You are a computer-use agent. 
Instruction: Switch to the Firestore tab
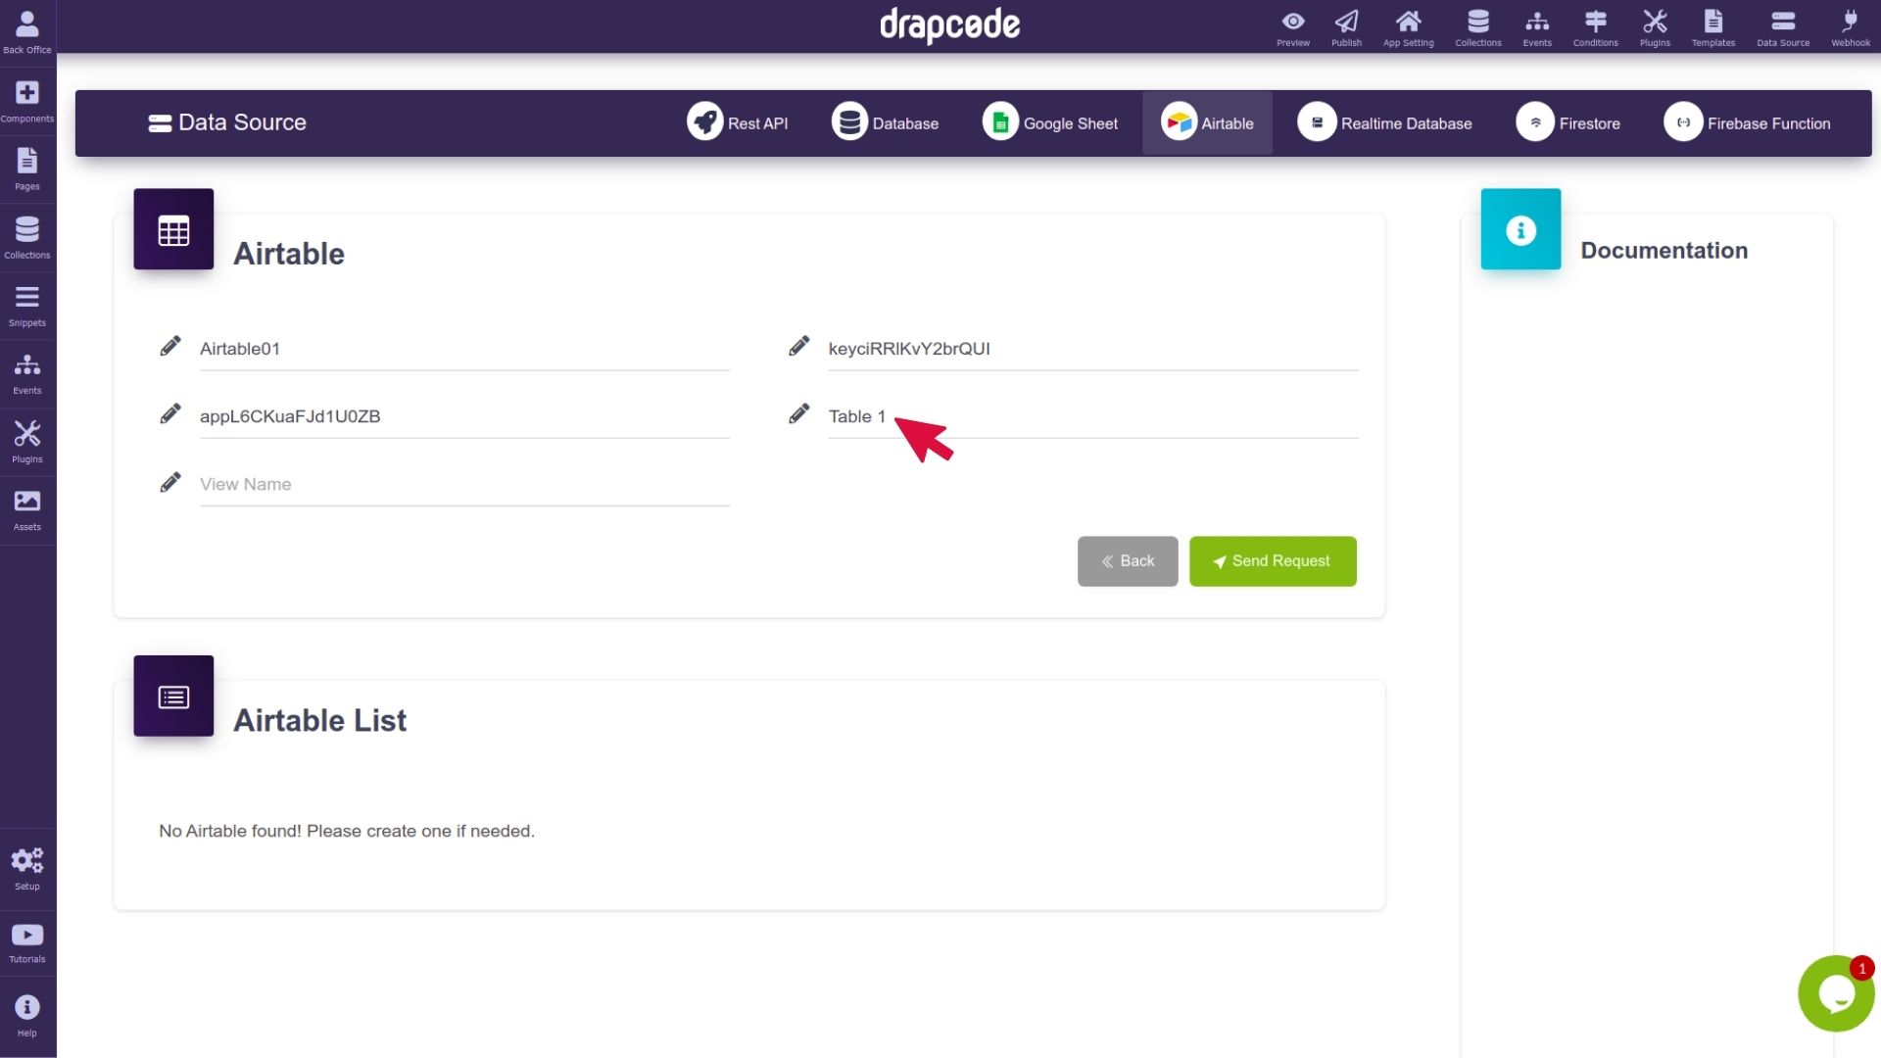[1568, 123]
